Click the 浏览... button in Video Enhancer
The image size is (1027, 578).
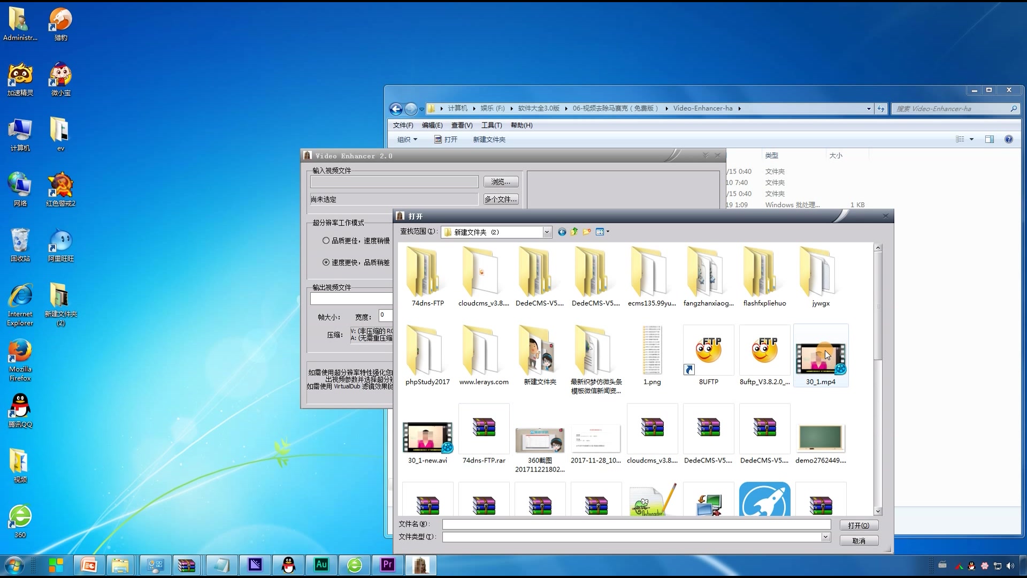coord(501,182)
